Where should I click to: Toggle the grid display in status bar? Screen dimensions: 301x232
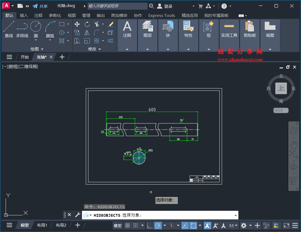point(128,225)
